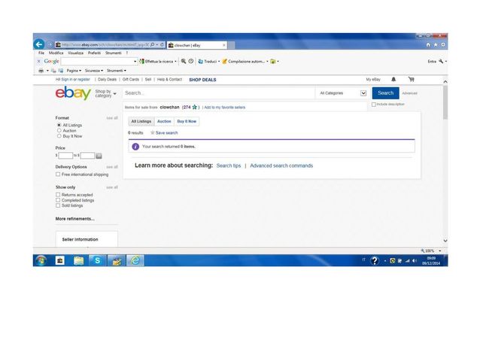Open the All Categories dropdown
The image size is (489, 346).
[342, 93]
